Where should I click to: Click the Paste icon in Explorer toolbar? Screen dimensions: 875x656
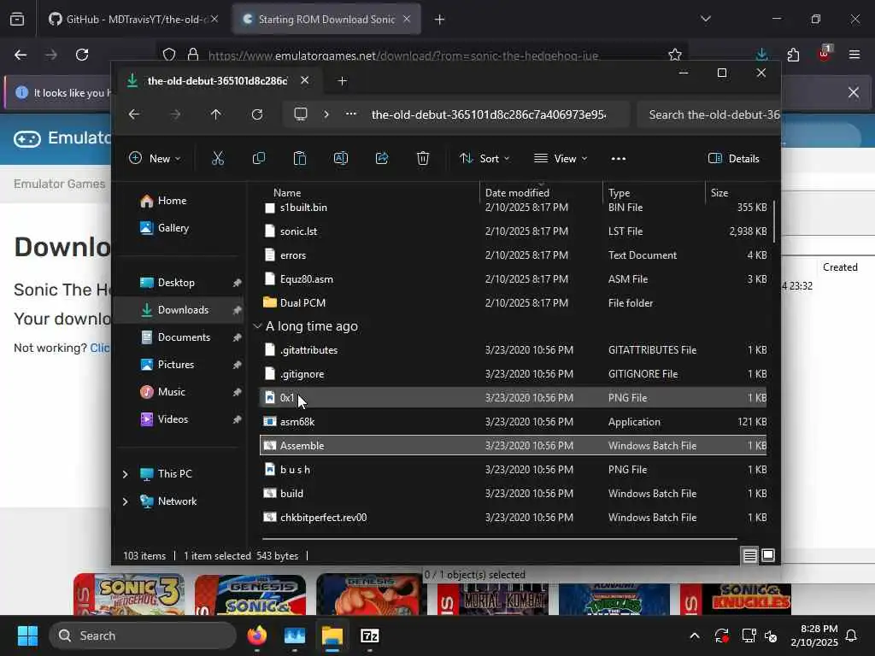click(x=300, y=158)
